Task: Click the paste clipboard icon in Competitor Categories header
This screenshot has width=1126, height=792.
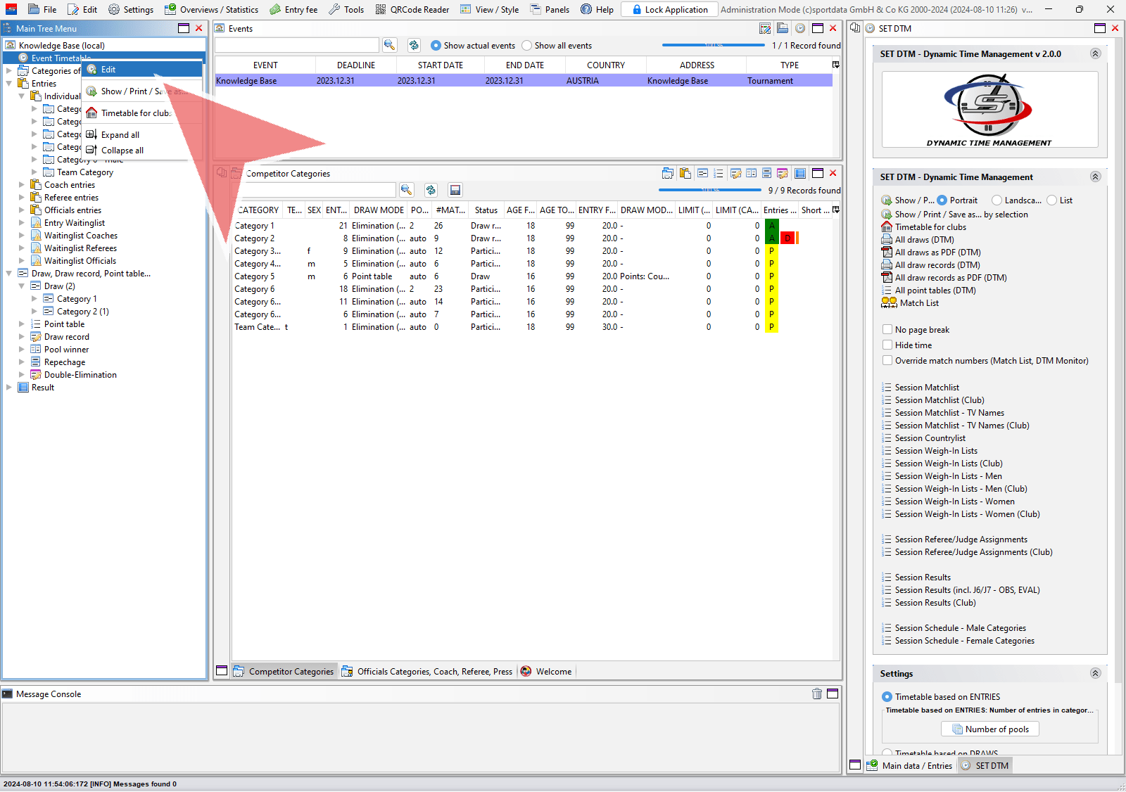Action: click(x=685, y=173)
